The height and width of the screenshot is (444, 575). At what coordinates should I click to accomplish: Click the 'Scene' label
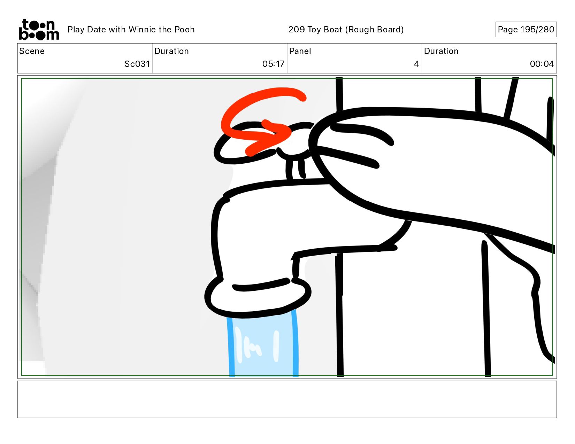tap(32, 51)
